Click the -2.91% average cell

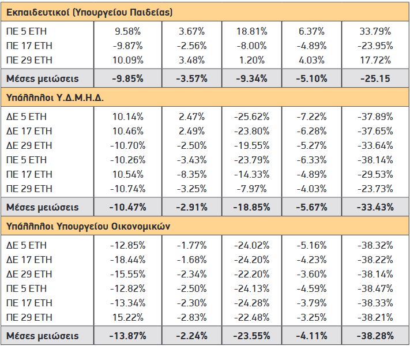tap(191, 207)
